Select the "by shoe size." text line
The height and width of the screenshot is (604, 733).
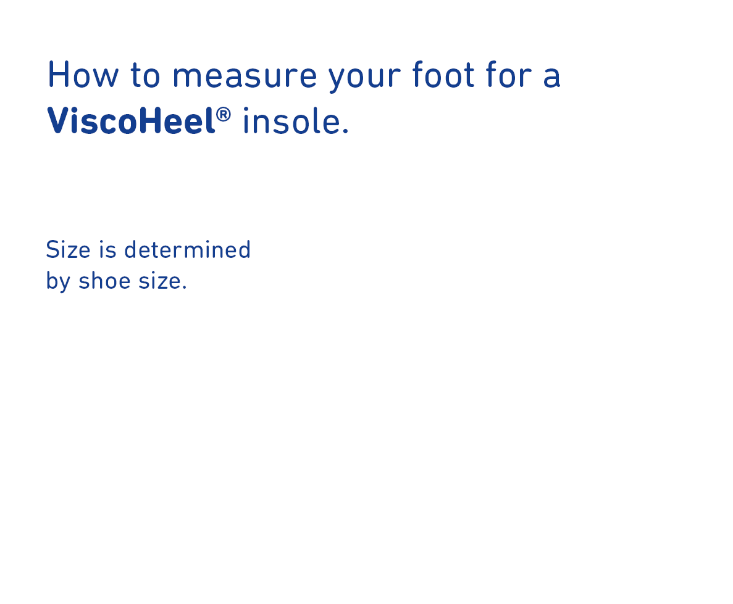116,281
